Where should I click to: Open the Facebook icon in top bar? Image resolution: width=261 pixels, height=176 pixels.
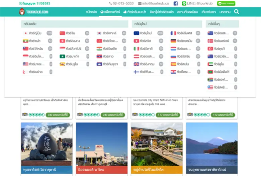point(176,4)
